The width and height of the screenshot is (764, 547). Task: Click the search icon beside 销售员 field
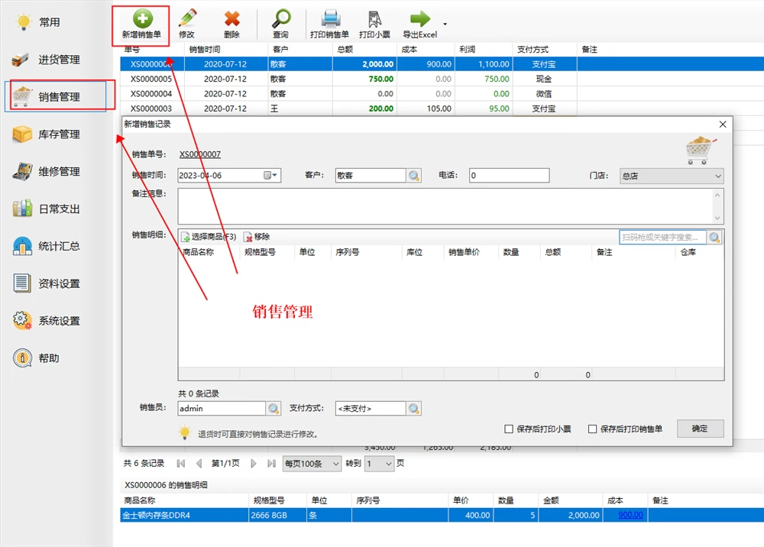click(x=274, y=408)
